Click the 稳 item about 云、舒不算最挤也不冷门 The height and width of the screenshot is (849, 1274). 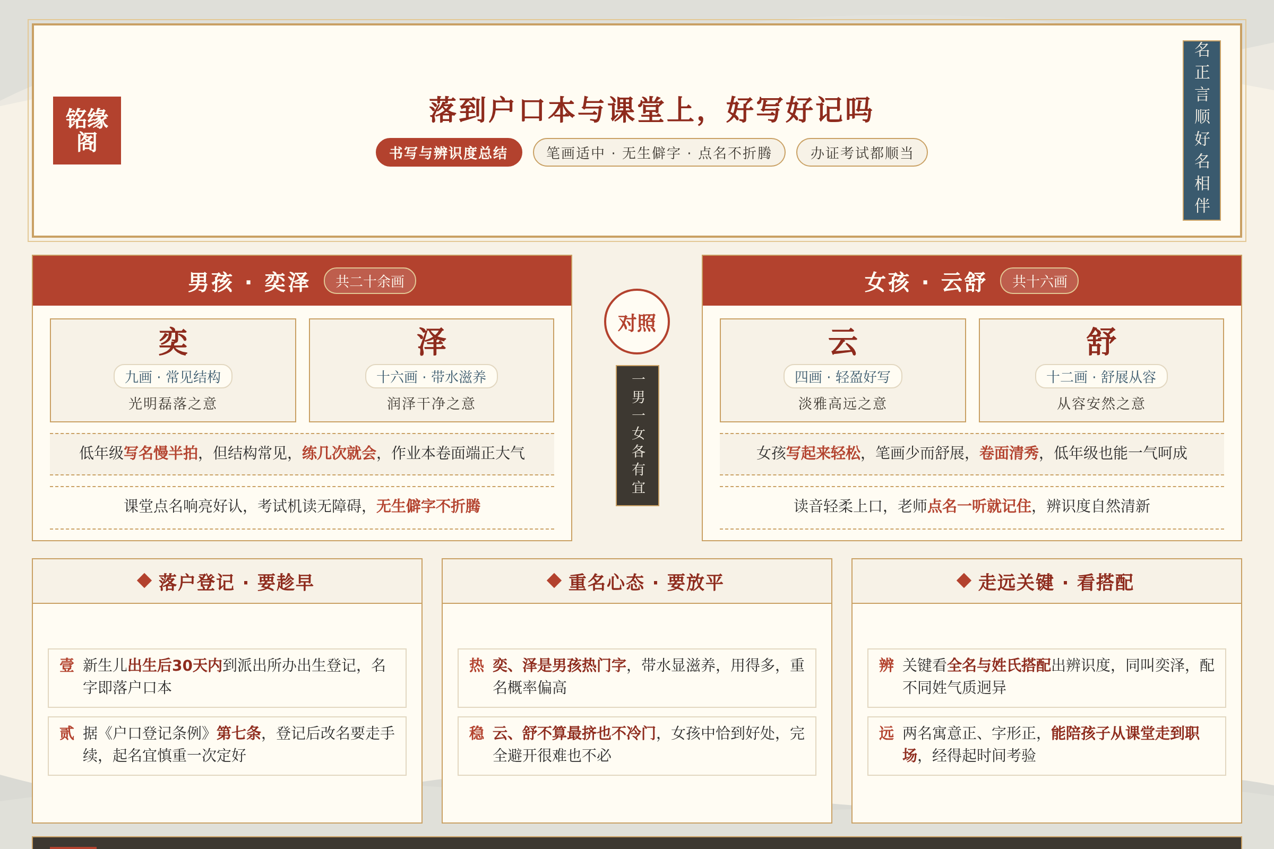tap(636, 746)
